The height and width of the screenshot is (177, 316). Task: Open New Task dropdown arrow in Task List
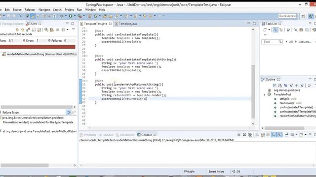click(x=269, y=30)
